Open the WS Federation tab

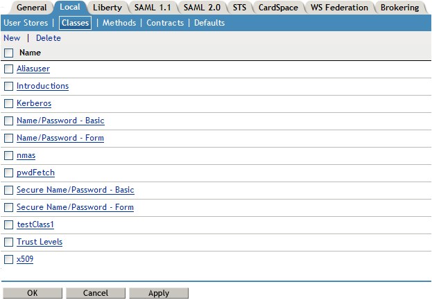click(x=339, y=8)
